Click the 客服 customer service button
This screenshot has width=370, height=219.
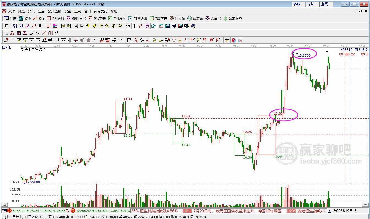click(x=299, y=4)
